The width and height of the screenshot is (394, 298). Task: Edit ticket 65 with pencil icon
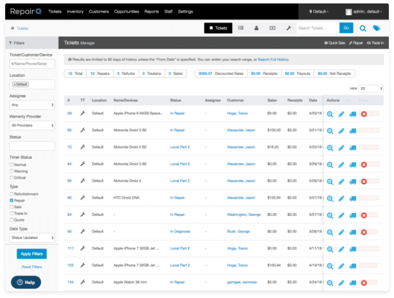pyautogui.click(x=341, y=131)
